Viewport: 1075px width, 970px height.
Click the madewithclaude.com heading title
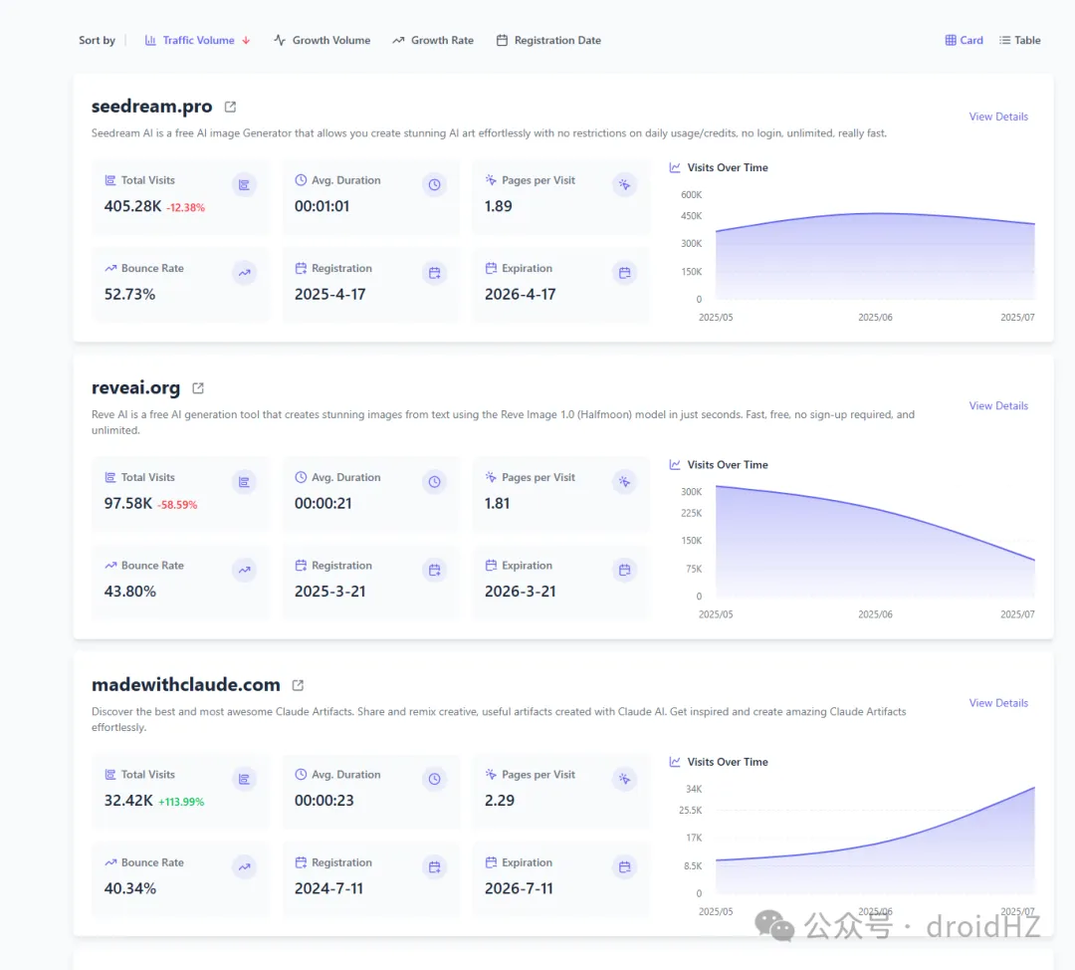pos(185,684)
